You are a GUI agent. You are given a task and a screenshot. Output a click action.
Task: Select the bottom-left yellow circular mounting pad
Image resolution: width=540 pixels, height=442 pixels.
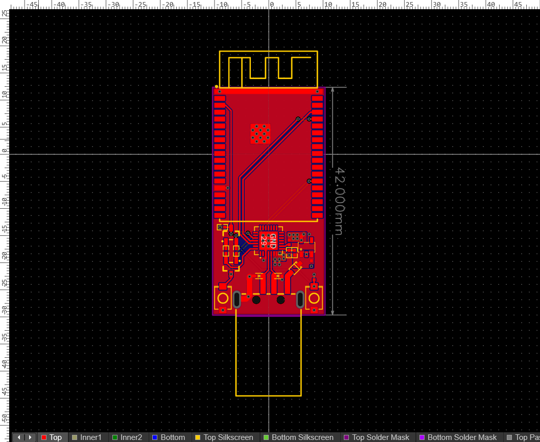pyautogui.click(x=223, y=299)
